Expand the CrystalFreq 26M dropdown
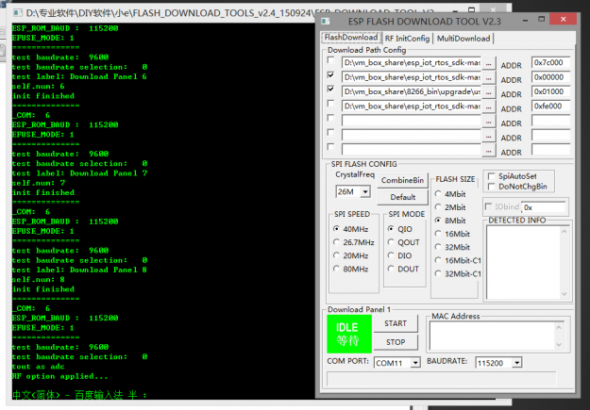This screenshot has height=410, width=590. click(364, 191)
